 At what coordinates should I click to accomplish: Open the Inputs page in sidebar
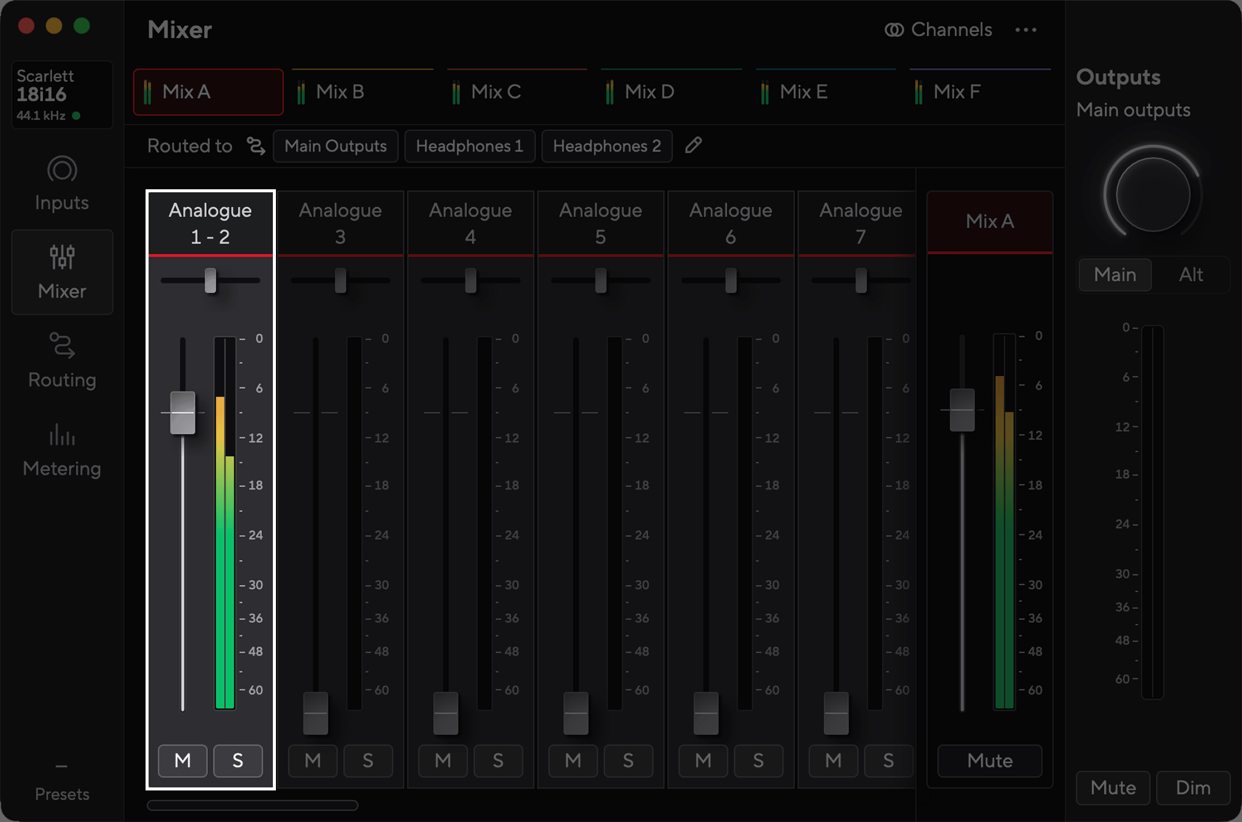62,184
